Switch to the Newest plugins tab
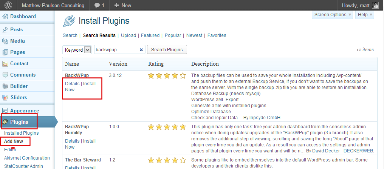 [194, 35]
